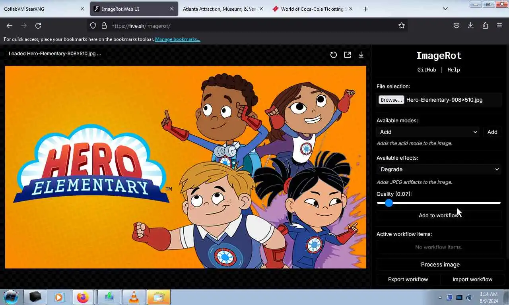Open Firefox hamburger application menu
This screenshot has width=509, height=305.
pos(499,25)
